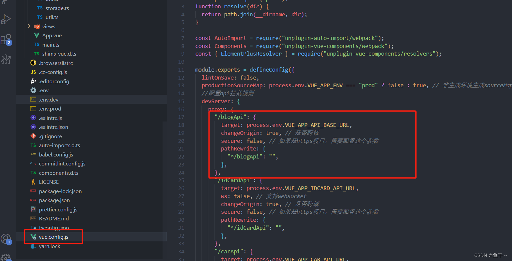Click the Vue icon beside App.vue

pos(37,35)
